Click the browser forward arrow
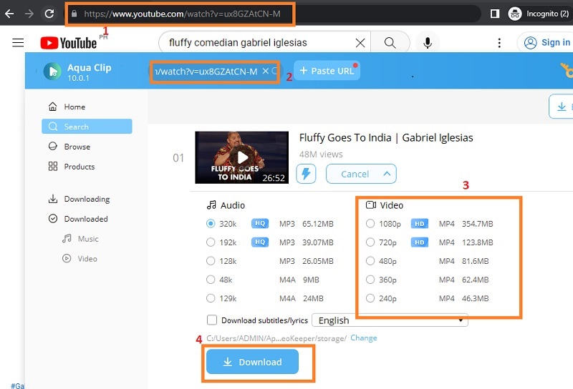 [x=29, y=14]
